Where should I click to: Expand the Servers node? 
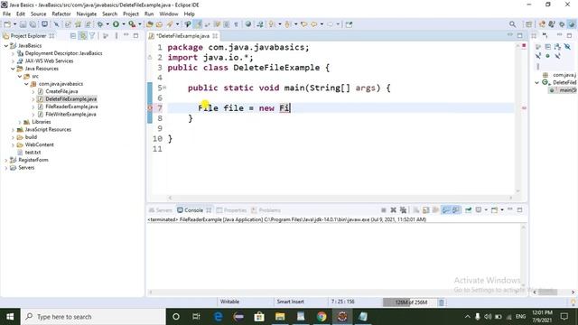(6, 168)
